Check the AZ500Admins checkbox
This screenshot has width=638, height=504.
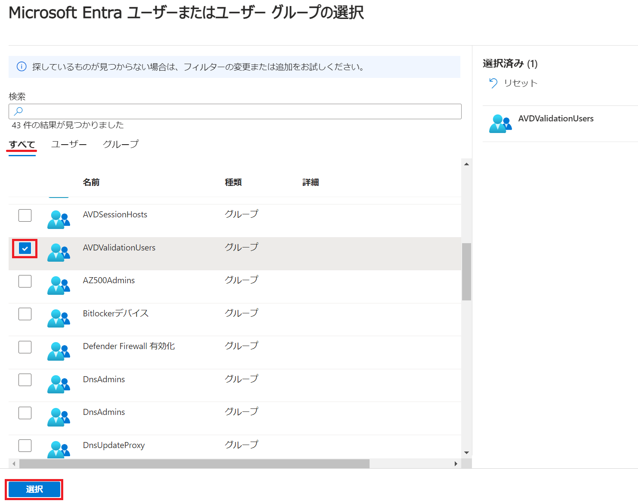(25, 281)
